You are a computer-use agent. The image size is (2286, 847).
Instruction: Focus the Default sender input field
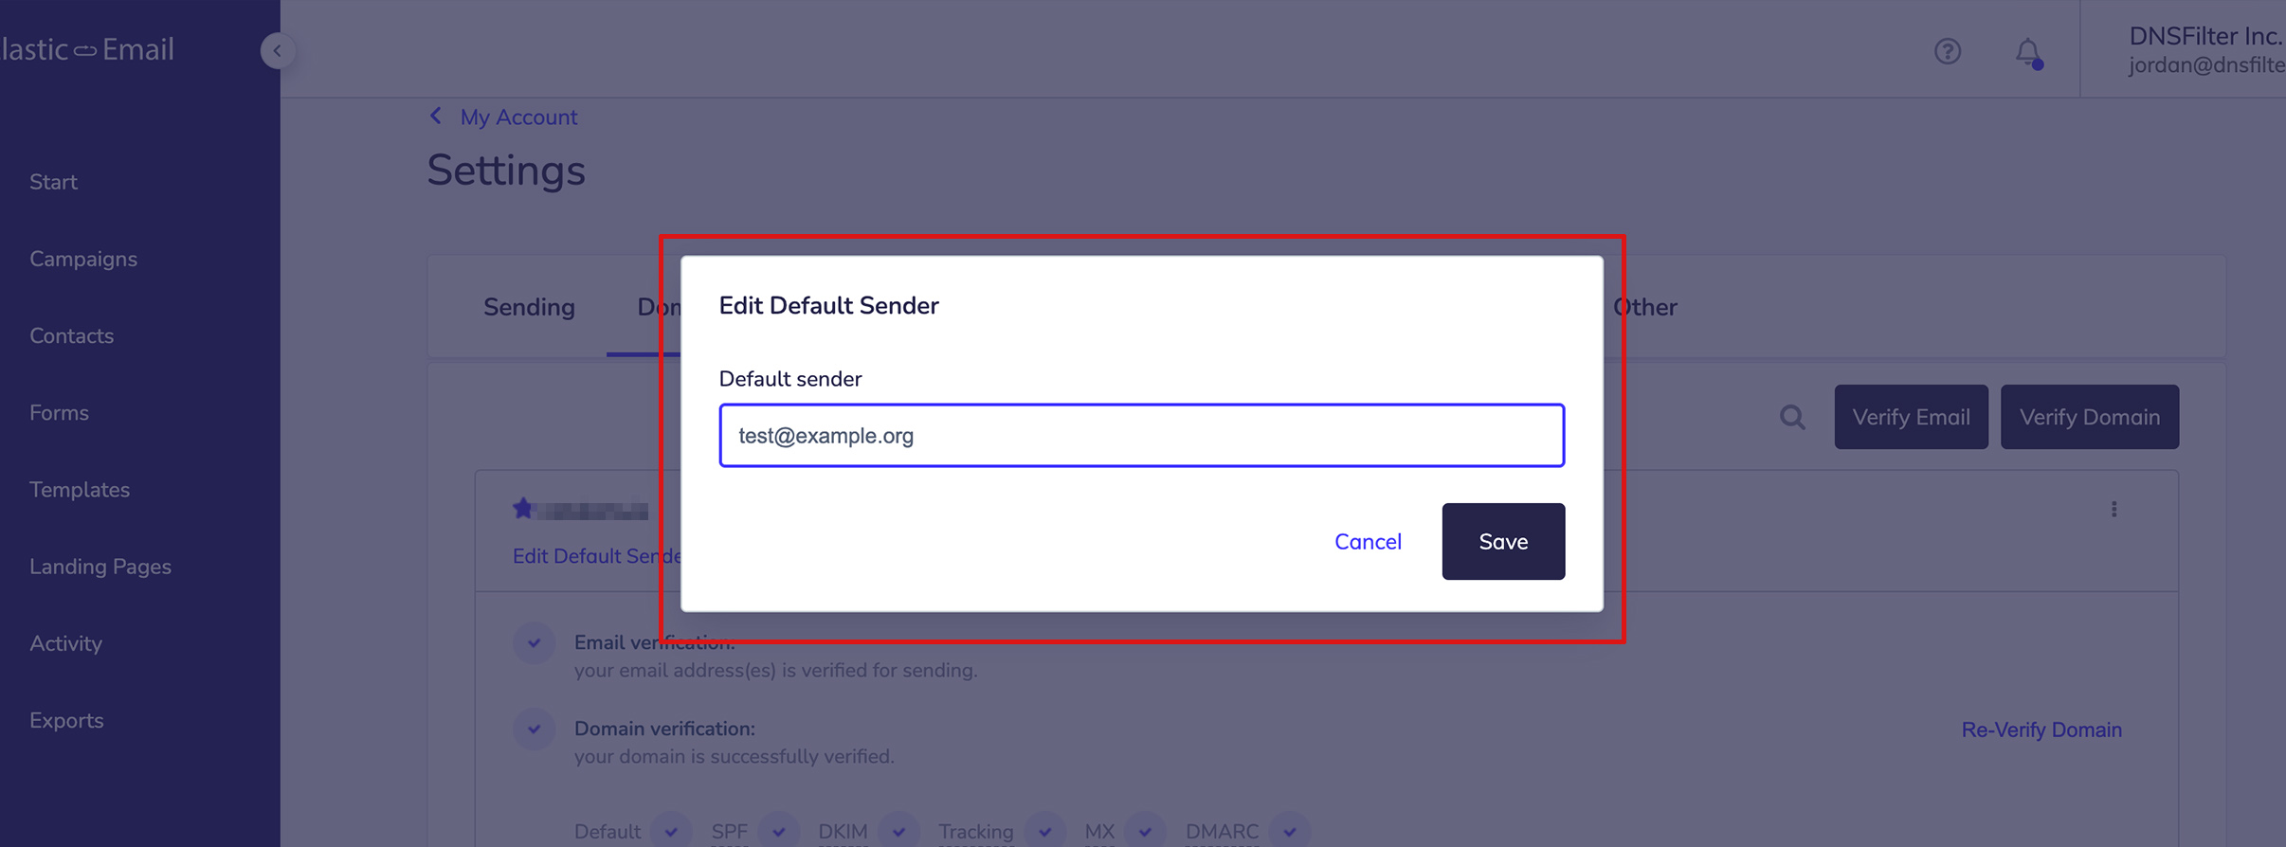[1141, 436]
